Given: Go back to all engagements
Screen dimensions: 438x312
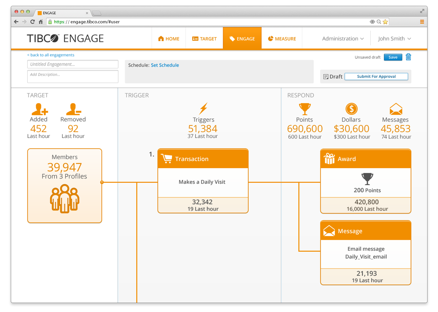Looking at the screenshot, I should pos(51,55).
